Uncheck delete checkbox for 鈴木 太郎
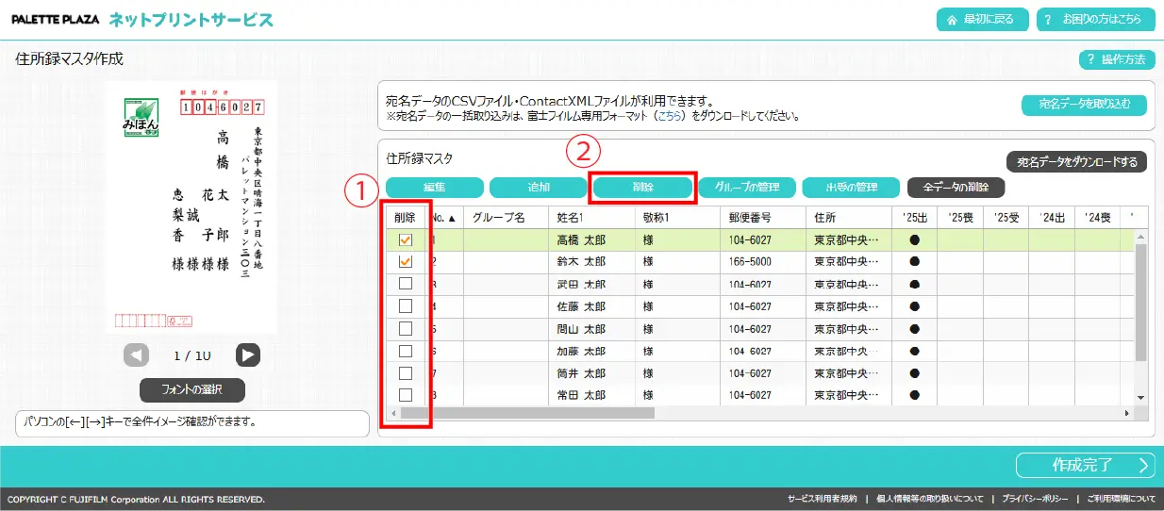This screenshot has width=1164, height=511. tap(406, 261)
